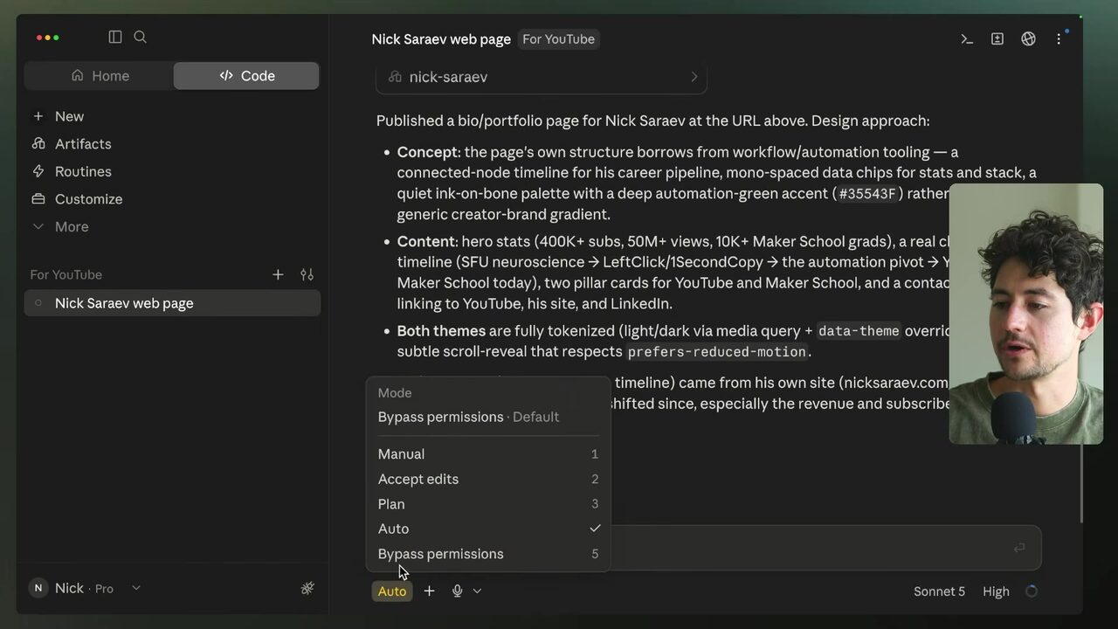Start voice input with the microphone icon

click(x=457, y=591)
